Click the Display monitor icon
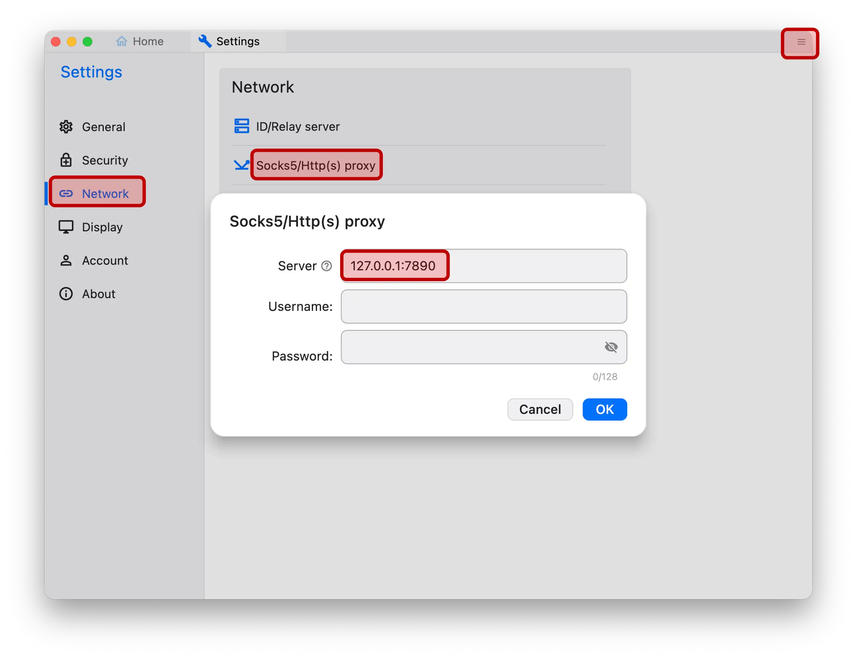The width and height of the screenshot is (858, 658). pos(66,227)
